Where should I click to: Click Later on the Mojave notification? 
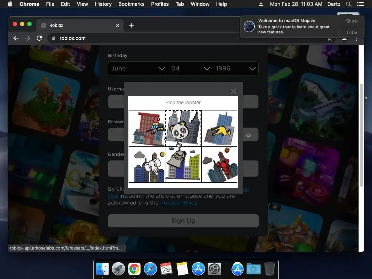coord(352,32)
